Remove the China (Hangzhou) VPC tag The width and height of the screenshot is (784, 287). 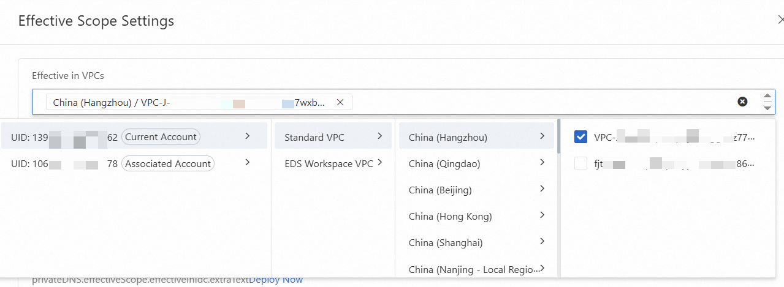pyautogui.click(x=340, y=102)
